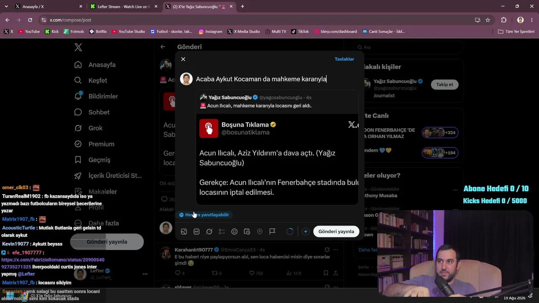Open the GIF picker in composer
The image size is (539, 303).
tap(197, 231)
